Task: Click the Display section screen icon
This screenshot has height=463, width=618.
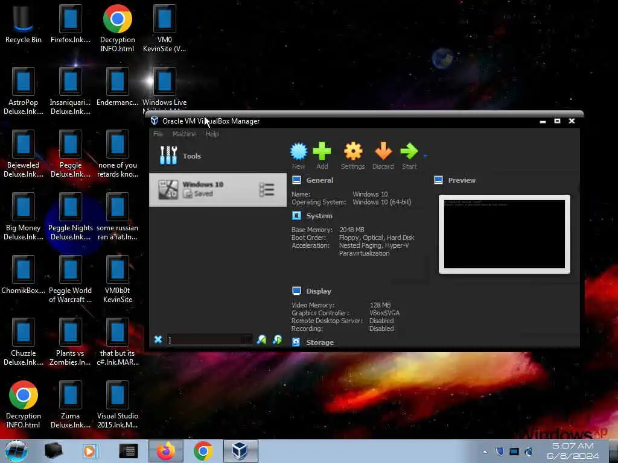Action: [297, 291]
